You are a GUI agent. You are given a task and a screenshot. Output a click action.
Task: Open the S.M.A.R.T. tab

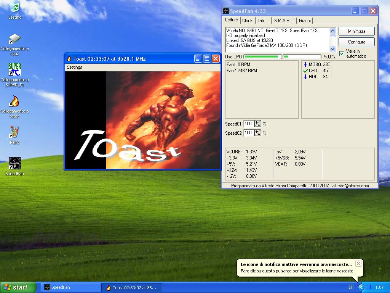pyautogui.click(x=284, y=21)
